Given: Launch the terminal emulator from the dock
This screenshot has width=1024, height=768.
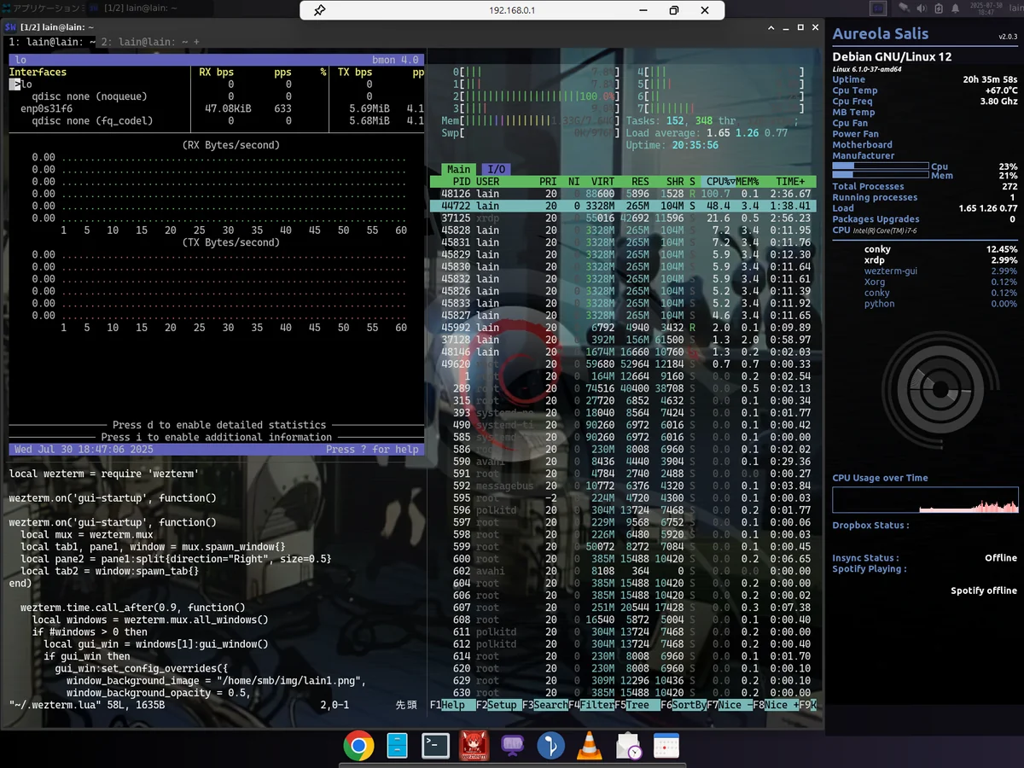Looking at the screenshot, I should tap(435, 747).
